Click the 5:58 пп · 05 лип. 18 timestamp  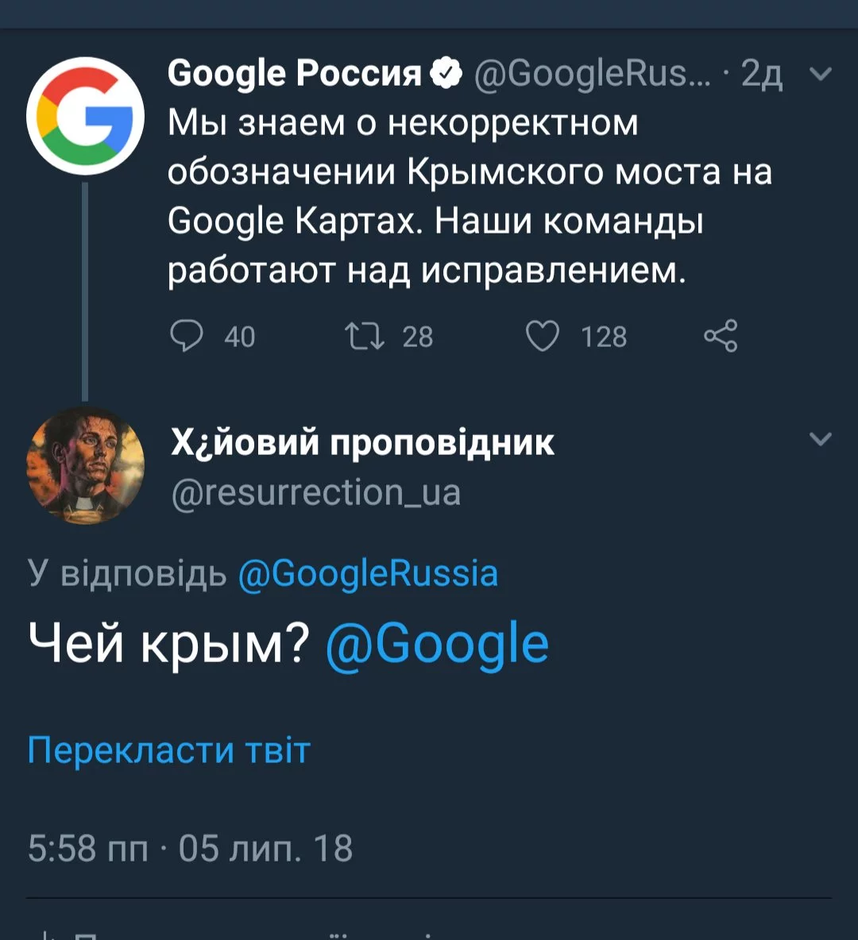tap(190, 848)
